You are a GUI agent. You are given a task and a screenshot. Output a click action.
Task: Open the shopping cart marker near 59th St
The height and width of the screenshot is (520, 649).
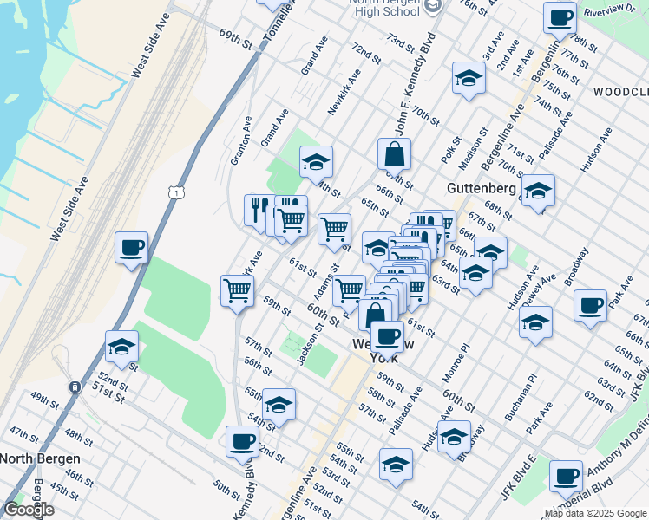(237, 291)
